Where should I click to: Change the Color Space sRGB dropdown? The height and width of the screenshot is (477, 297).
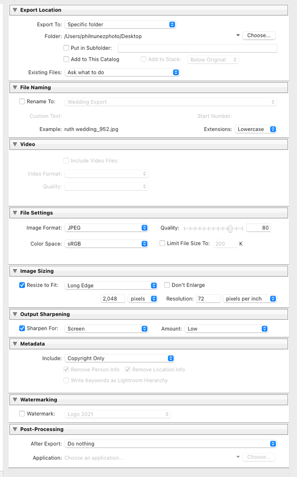(106, 244)
